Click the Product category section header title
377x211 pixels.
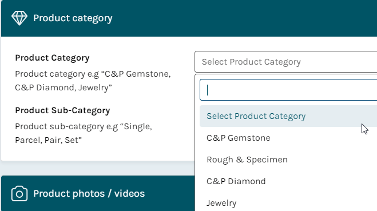[x=73, y=18]
